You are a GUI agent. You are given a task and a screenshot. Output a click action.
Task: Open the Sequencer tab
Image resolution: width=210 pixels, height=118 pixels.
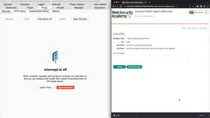pyautogui.click(x=100, y=8)
